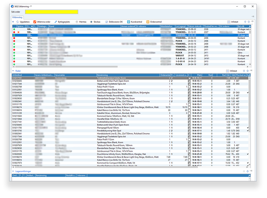The image size is (267, 198).
Task: Click the Uppdatera refresh icon
Action: tap(17, 22)
